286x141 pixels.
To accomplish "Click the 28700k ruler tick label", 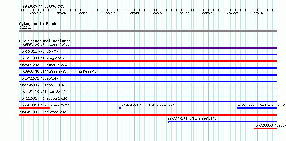I will point(233,13).
